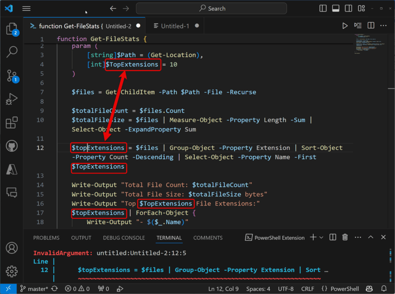This screenshot has height=294, width=395.
Task: Open the Azure view in the activity bar
Action: tap(12, 170)
